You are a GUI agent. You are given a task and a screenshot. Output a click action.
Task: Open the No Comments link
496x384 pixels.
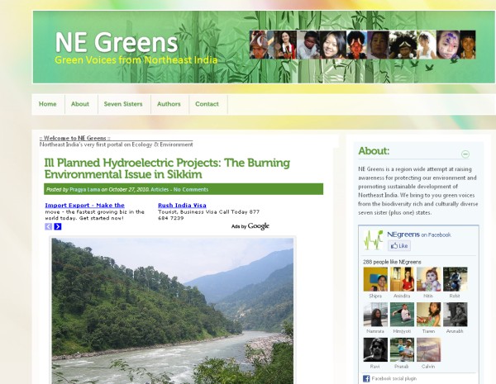tap(191, 190)
